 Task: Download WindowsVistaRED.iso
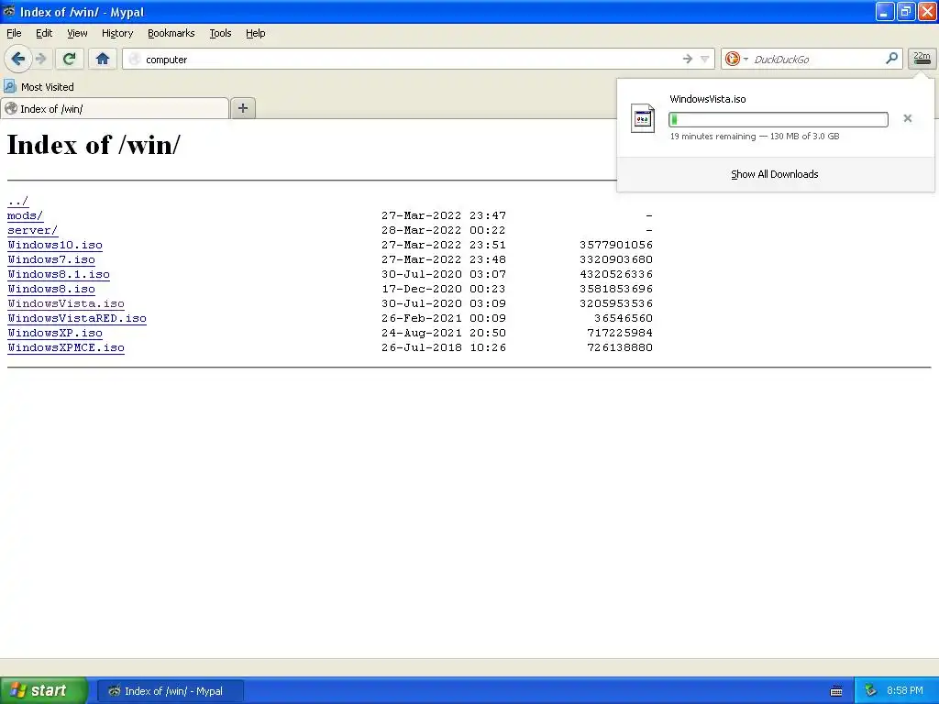point(77,318)
